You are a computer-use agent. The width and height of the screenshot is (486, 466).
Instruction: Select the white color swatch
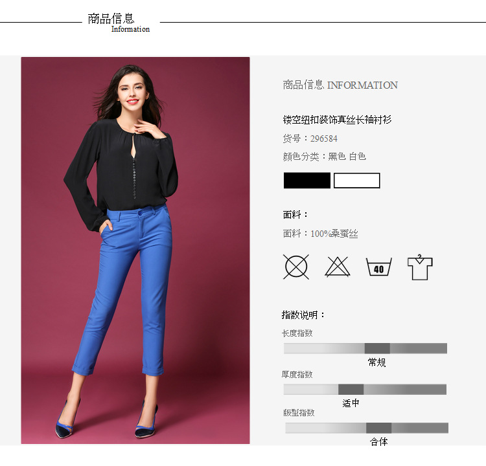(x=357, y=181)
